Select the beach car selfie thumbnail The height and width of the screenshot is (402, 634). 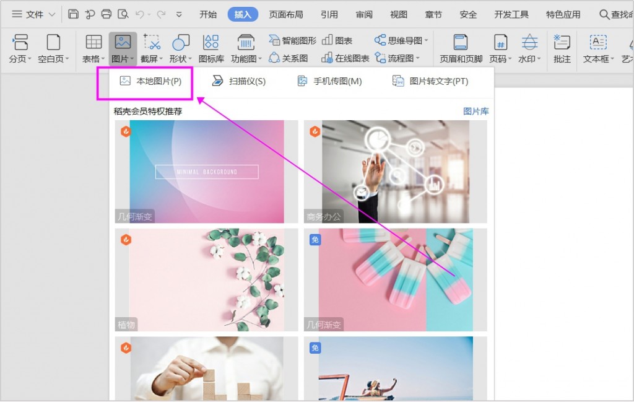[x=396, y=368]
